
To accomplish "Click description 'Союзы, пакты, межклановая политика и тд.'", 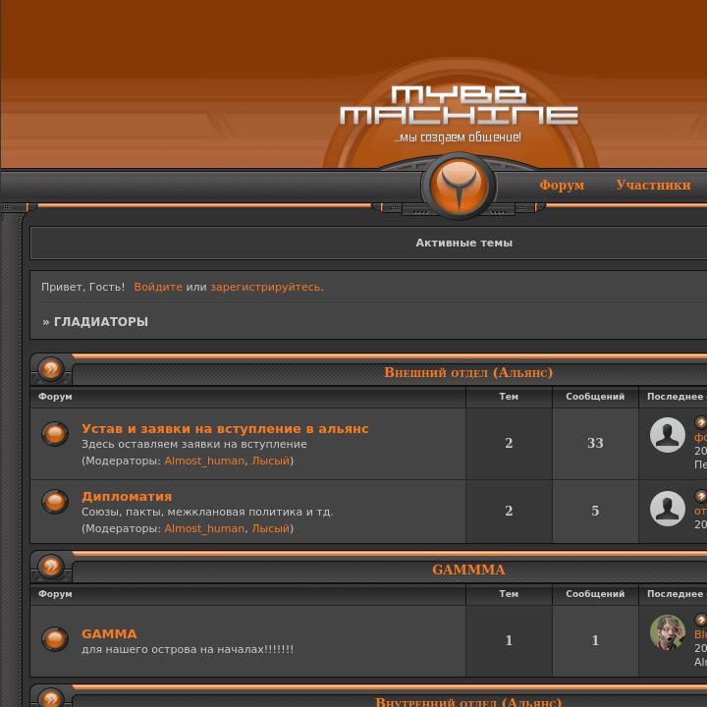I will pyautogui.click(x=207, y=512).
